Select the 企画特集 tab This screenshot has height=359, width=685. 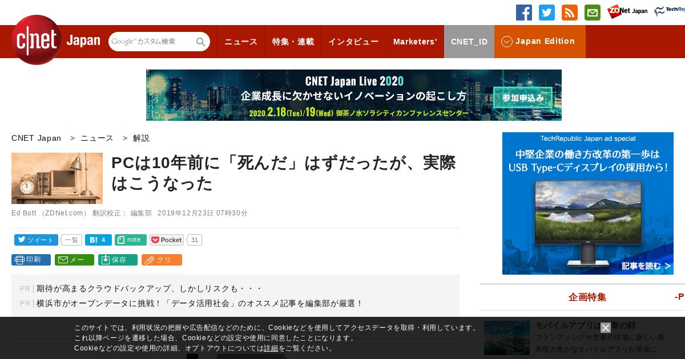point(587,297)
